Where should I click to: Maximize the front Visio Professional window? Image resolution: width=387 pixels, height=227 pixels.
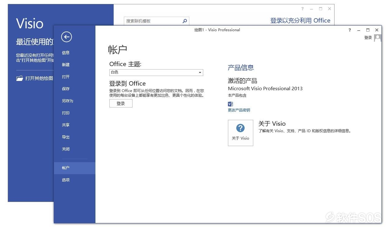coord(368,30)
